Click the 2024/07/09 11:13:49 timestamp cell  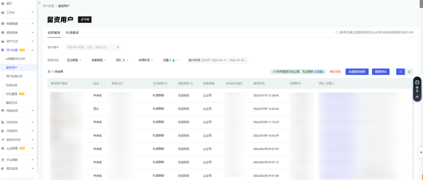(x=266, y=122)
